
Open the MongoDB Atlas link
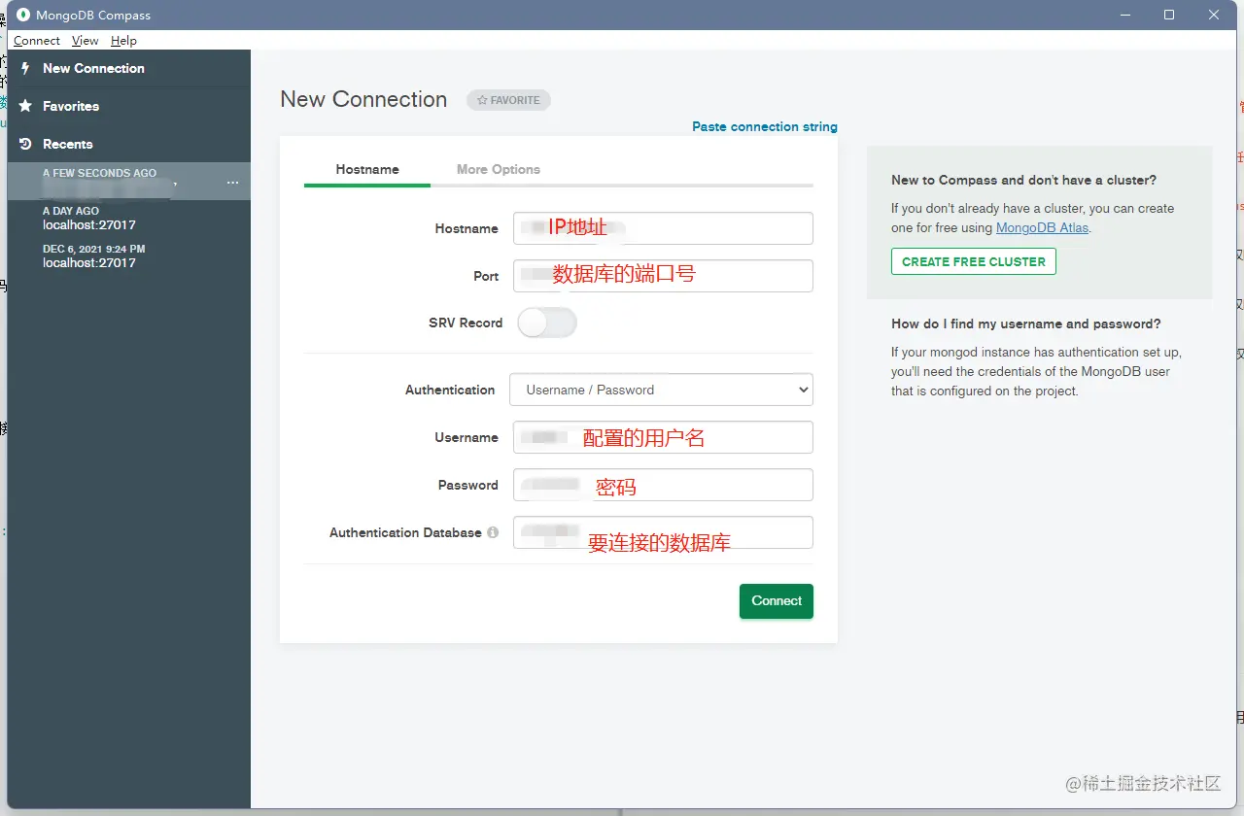click(x=1041, y=227)
